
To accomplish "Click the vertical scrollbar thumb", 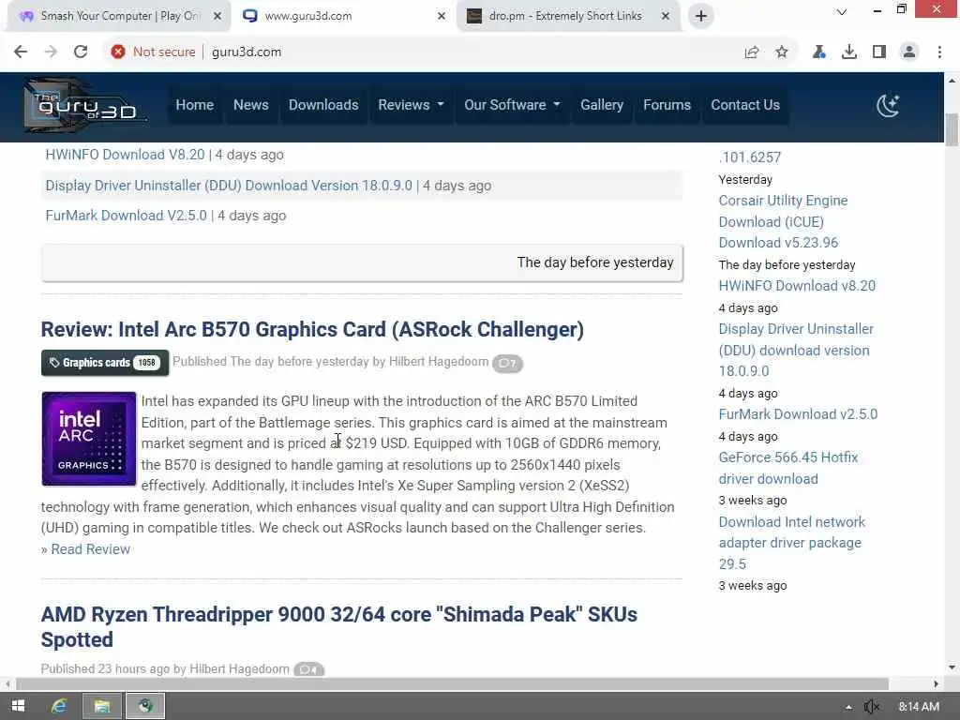I will [952, 129].
